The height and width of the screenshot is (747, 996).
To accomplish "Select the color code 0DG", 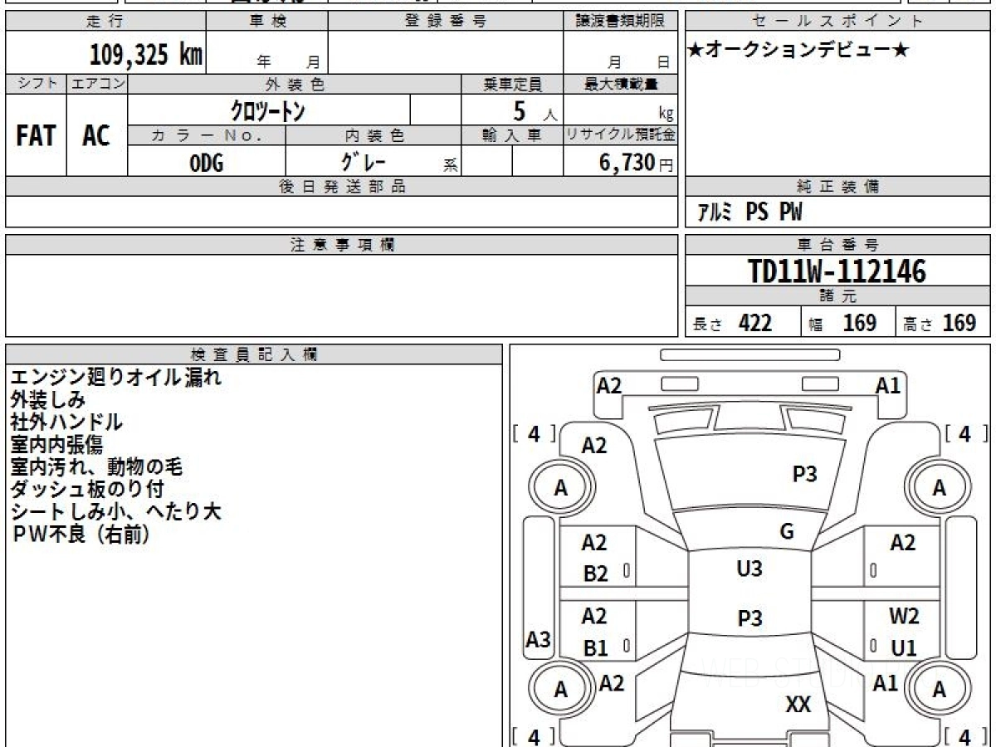I will pos(207,163).
